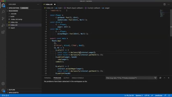
Task: Open the Explorer view in activity bar
Action: pos(3,5)
